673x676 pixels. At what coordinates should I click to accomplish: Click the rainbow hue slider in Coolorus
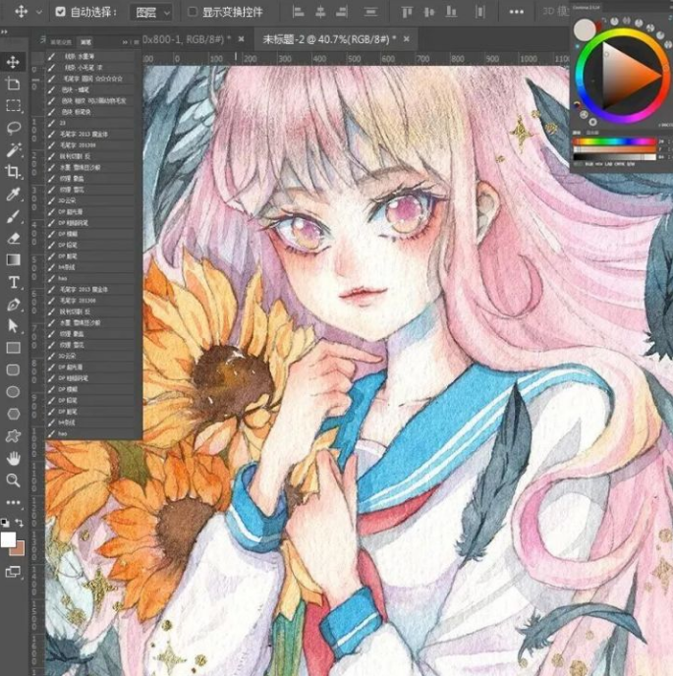[614, 141]
